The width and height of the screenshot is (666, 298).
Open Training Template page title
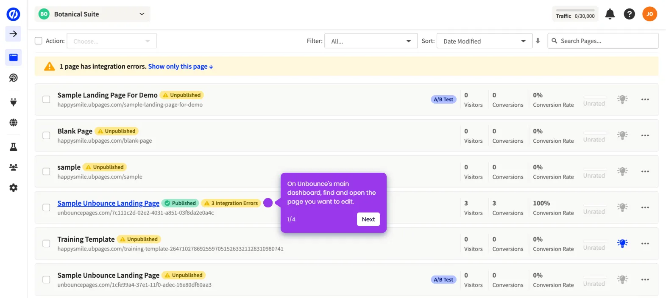click(x=86, y=239)
